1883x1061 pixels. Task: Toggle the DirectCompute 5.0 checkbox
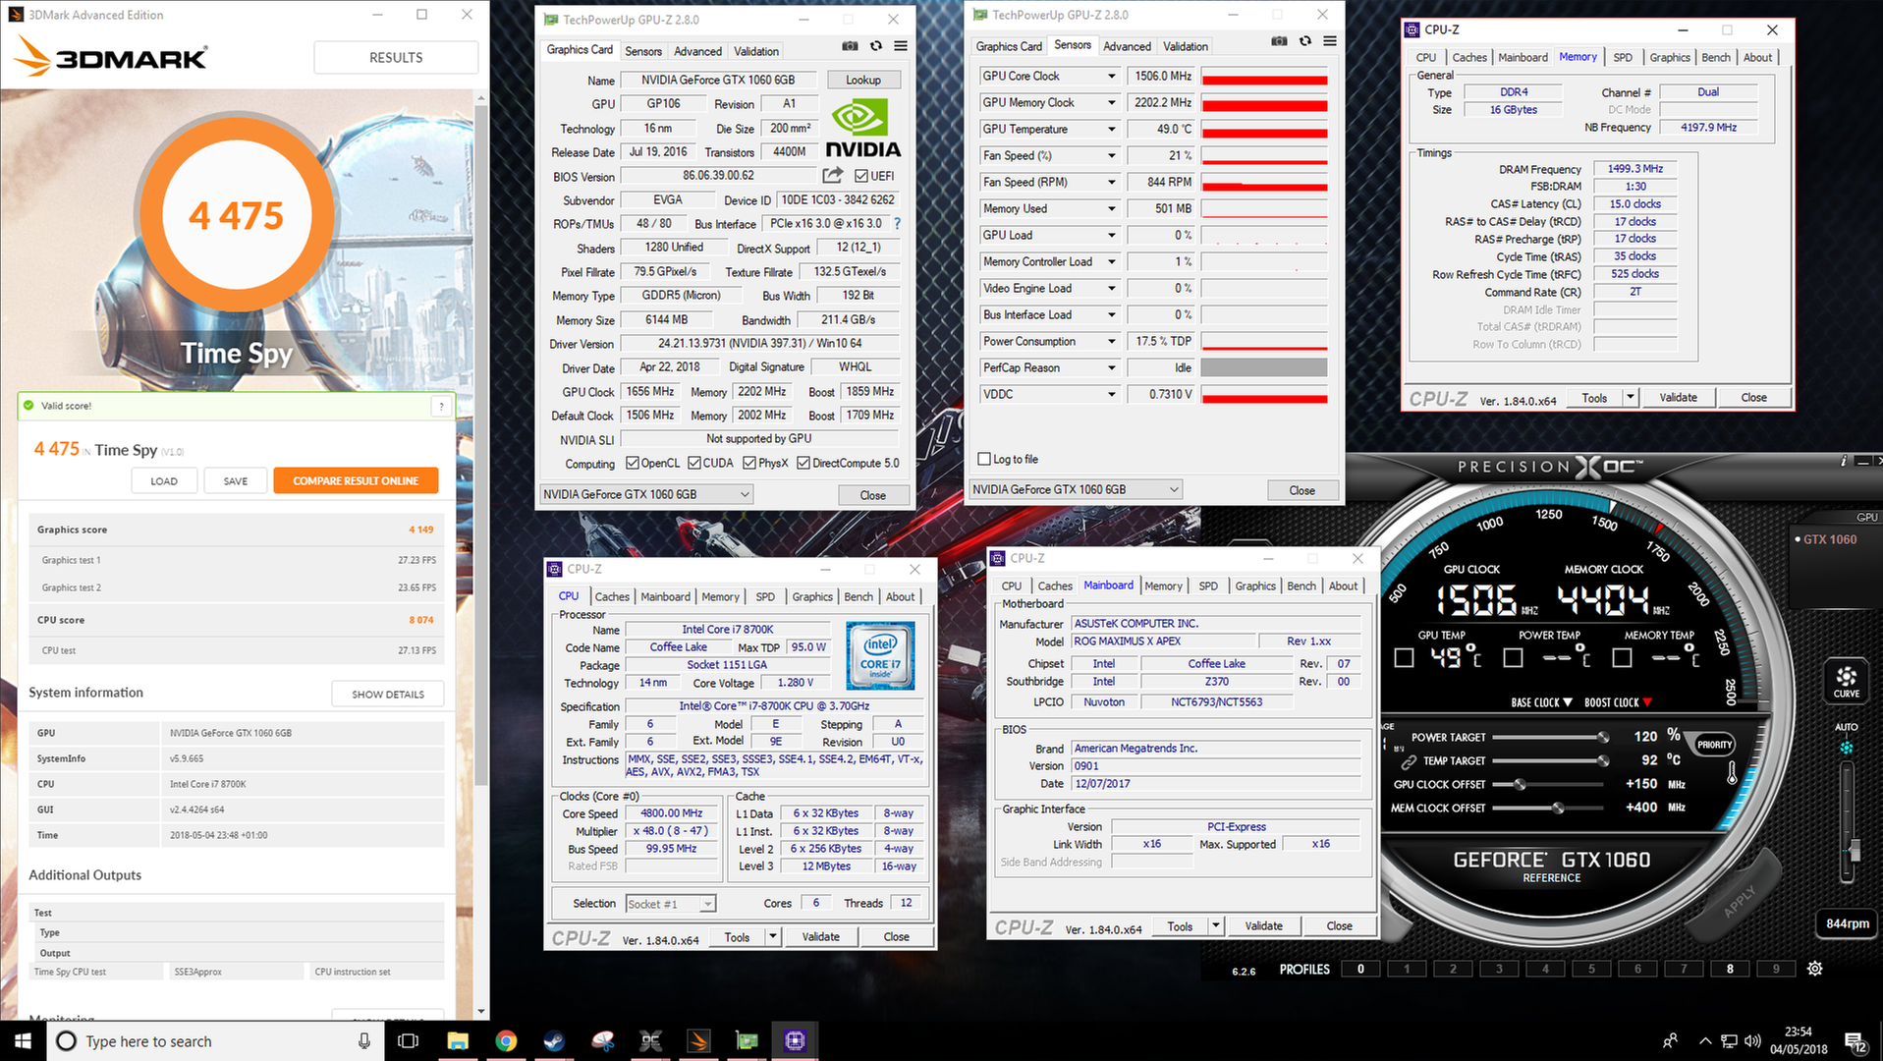(803, 463)
